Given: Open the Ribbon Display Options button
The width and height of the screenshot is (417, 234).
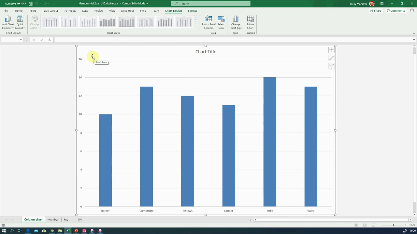Looking at the screenshot, I should [382, 4].
